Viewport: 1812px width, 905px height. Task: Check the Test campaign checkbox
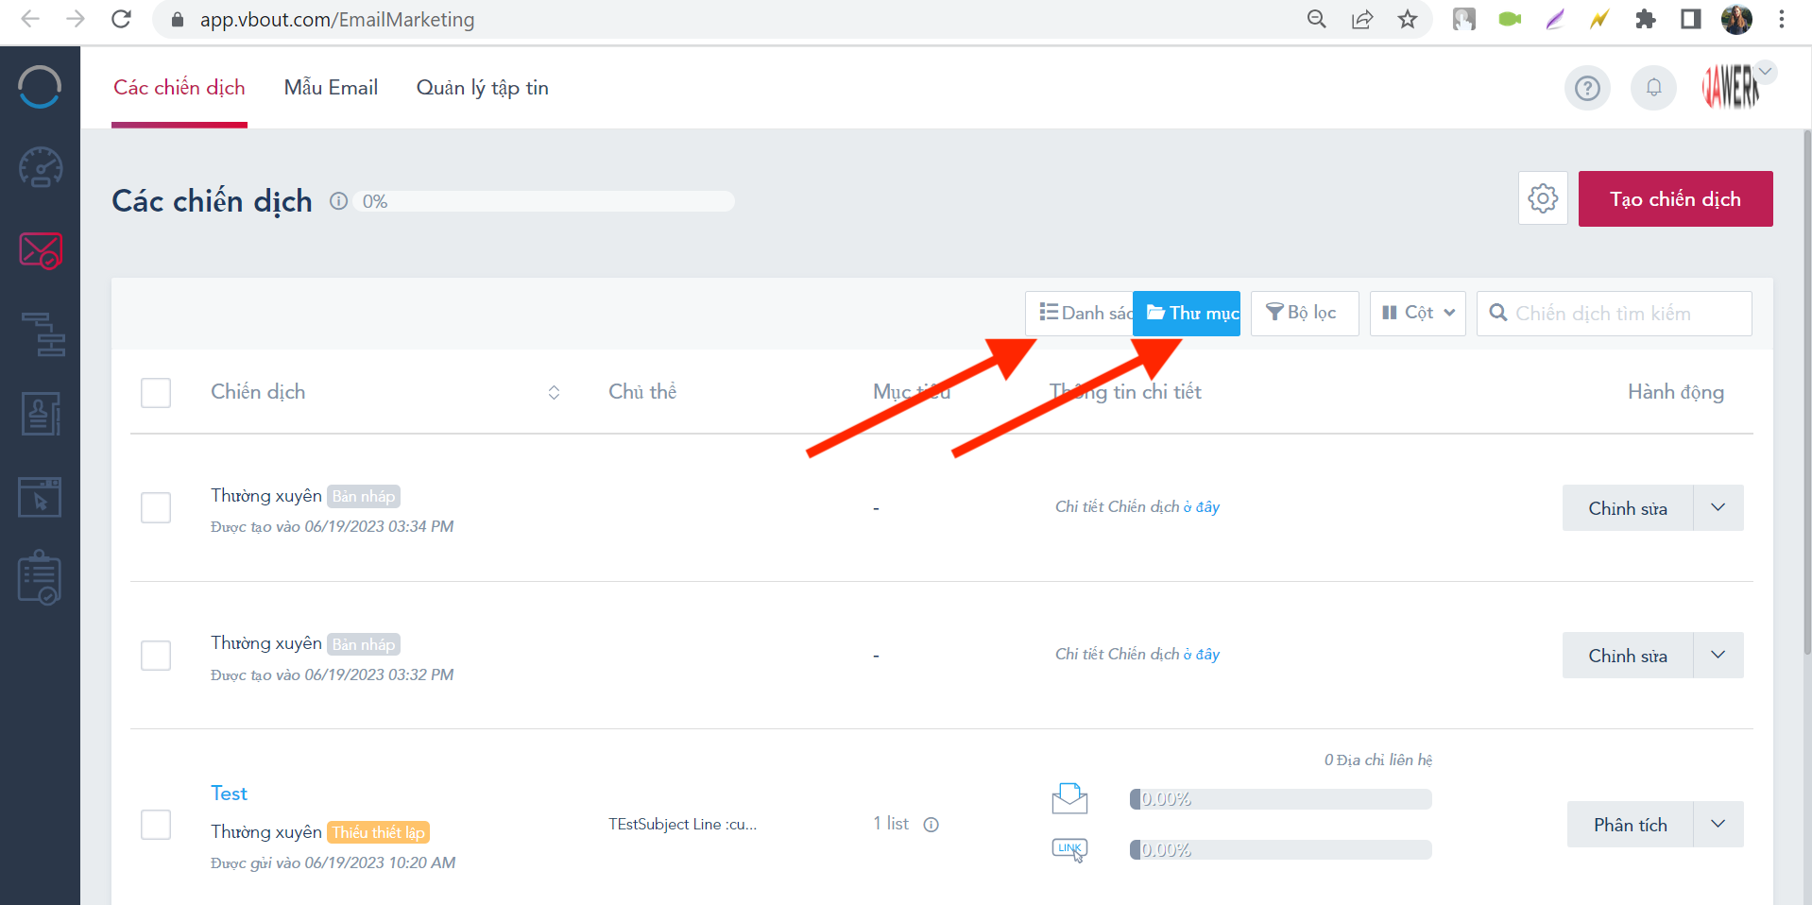(x=156, y=825)
